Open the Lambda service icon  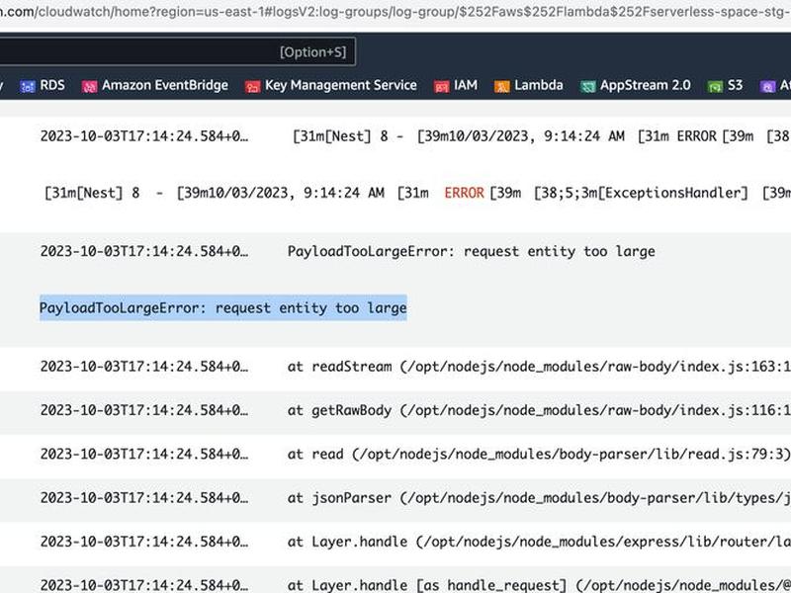pyautogui.click(x=502, y=87)
